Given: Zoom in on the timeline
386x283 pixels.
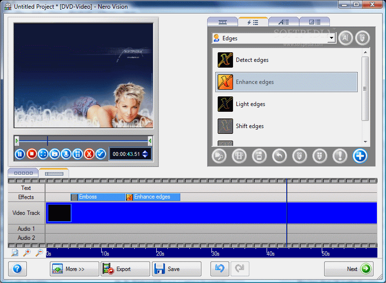Looking at the screenshot, I should [x=26, y=253].
